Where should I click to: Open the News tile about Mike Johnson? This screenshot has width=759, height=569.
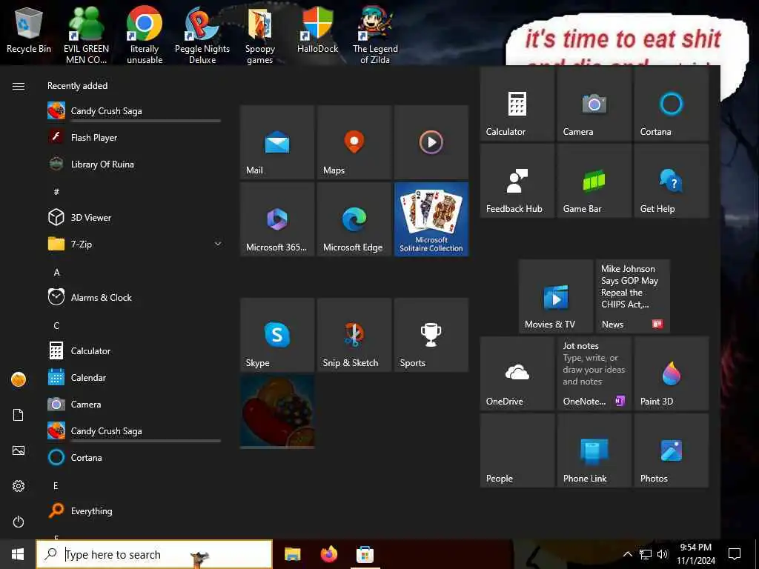click(633, 296)
